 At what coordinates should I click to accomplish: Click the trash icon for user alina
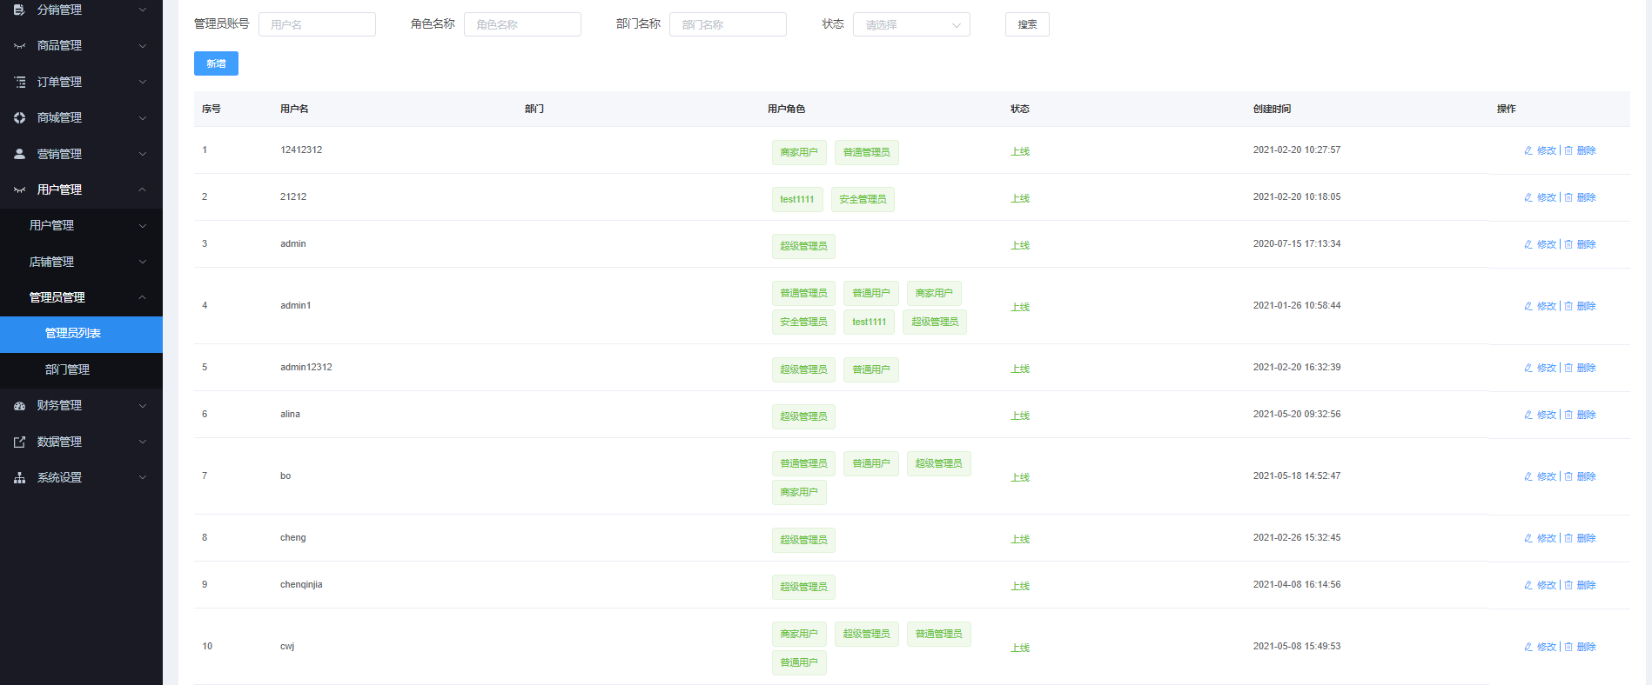[1568, 415]
